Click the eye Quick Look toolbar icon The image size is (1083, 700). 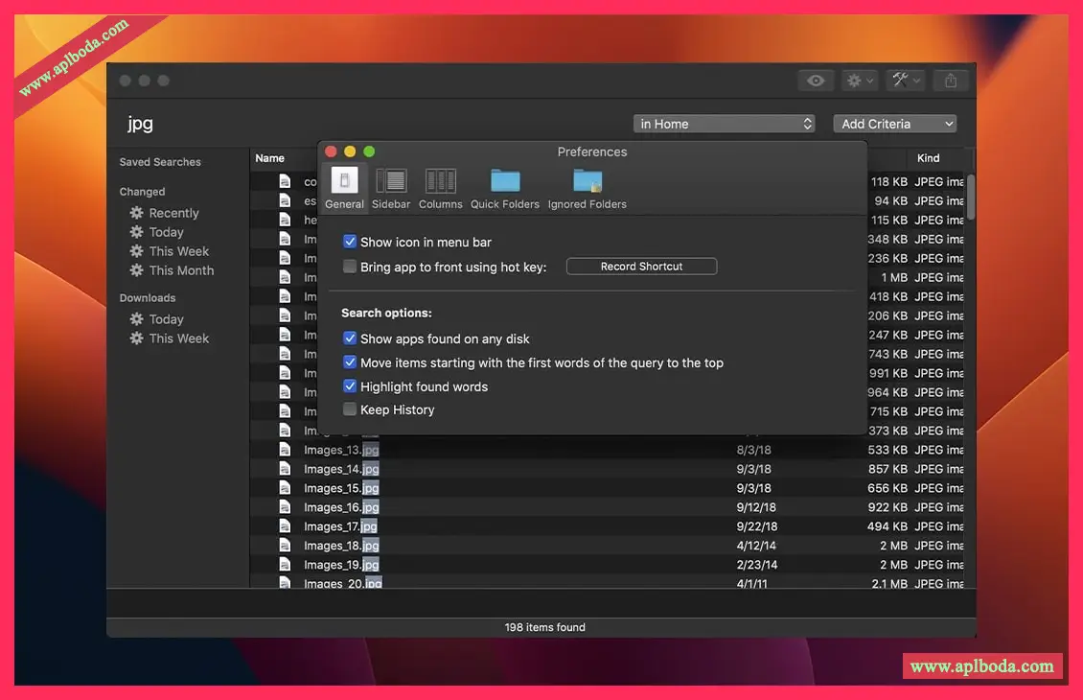(x=816, y=82)
